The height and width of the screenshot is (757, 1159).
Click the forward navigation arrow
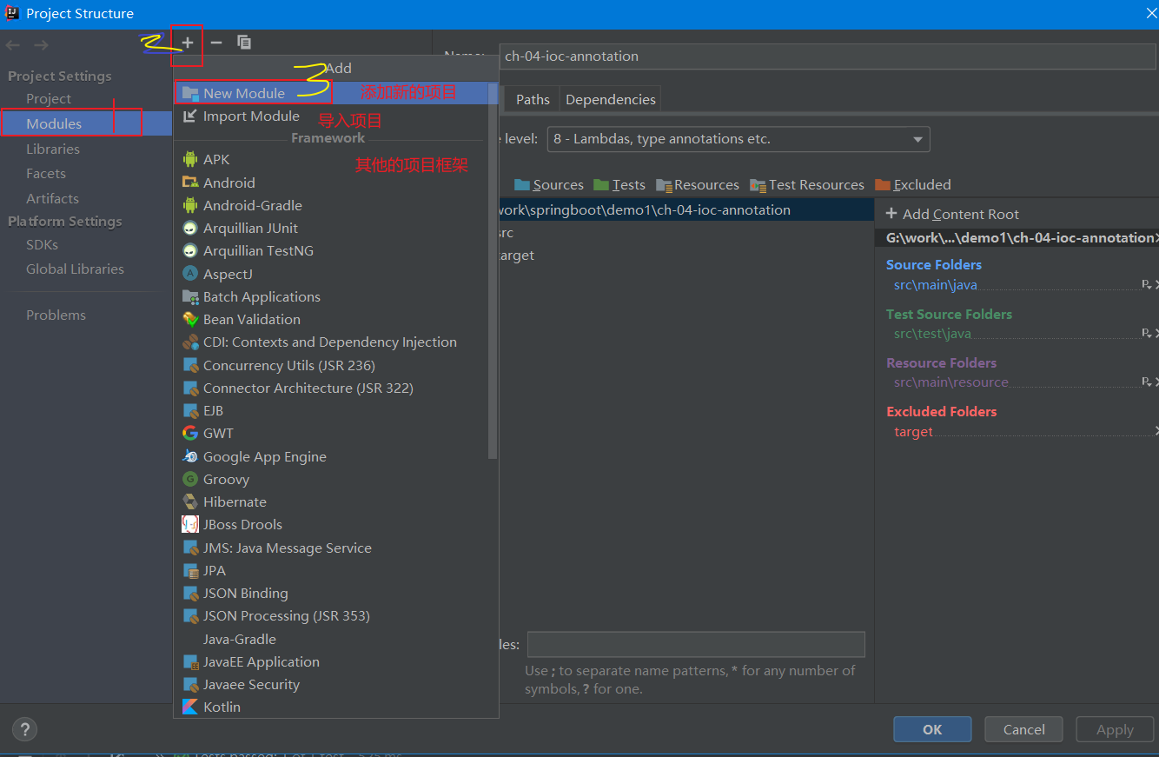coord(41,44)
